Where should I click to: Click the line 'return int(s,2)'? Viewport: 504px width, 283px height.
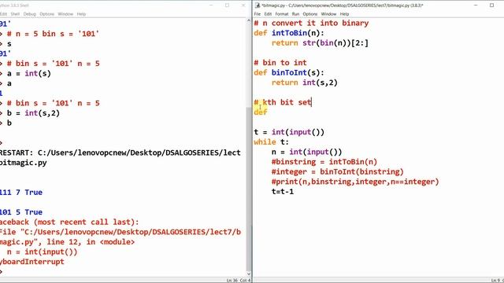(305, 83)
